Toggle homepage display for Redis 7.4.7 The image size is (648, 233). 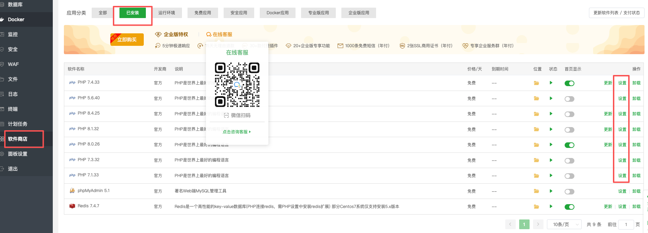pos(570,207)
